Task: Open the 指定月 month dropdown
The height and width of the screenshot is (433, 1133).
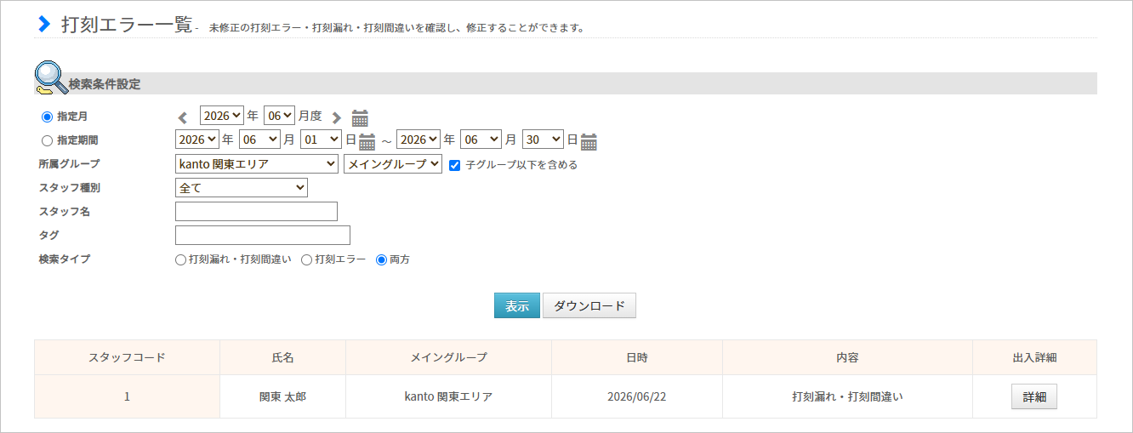Action: [x=279, y=116]
